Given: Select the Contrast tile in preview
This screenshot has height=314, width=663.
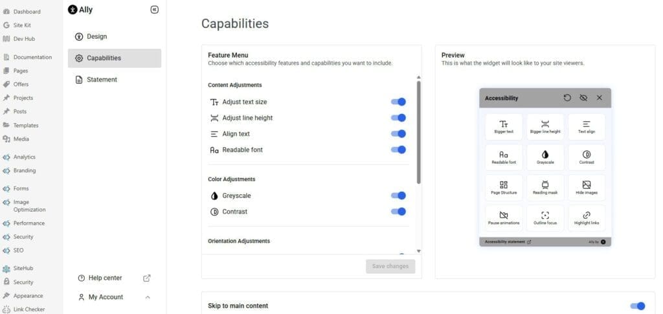Looking at the screenshot, I should [x=587, y=157].
